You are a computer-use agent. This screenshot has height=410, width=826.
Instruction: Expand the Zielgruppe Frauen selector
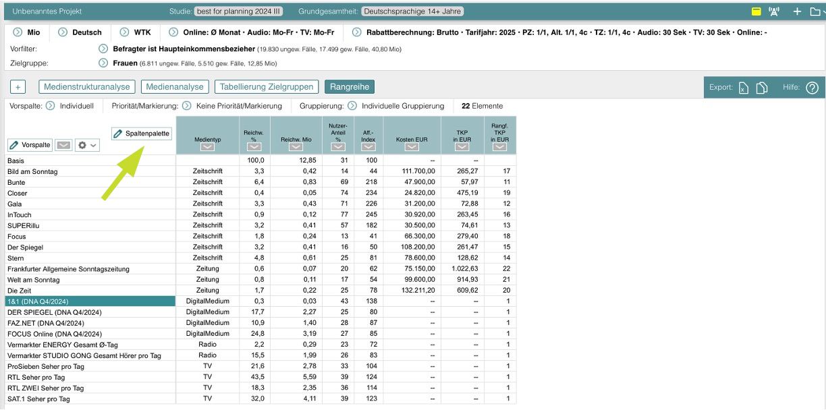[103, 63]
